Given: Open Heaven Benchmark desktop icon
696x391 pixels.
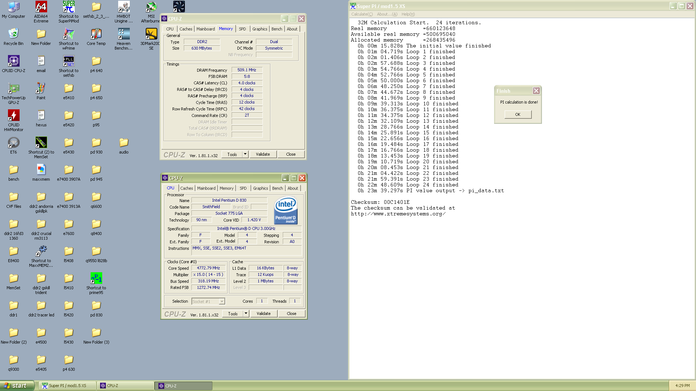Looking at the screenshot, I should click(x=124, y=39).
